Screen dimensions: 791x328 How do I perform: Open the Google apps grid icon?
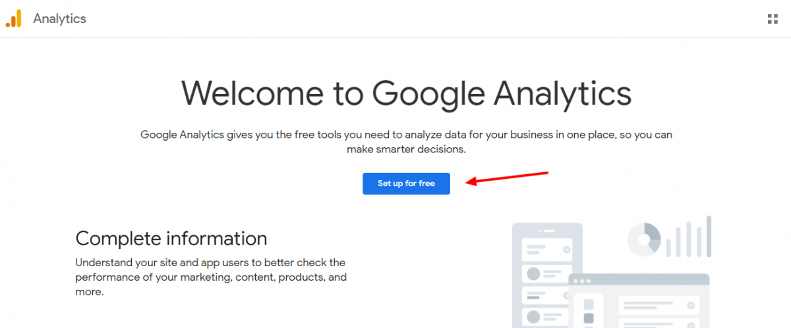coord(773,18)
